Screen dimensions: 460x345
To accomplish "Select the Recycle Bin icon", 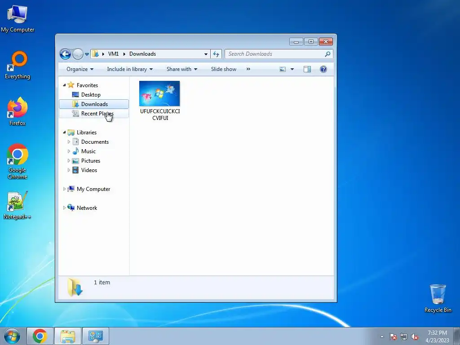I will 438,298.
